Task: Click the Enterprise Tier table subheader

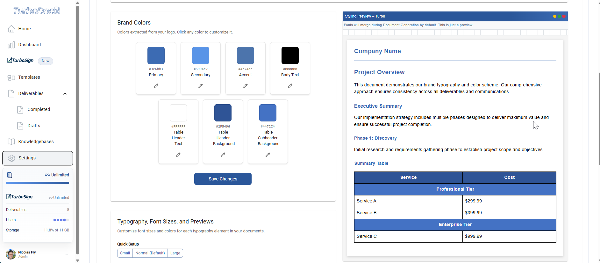Action: point(455,225)
